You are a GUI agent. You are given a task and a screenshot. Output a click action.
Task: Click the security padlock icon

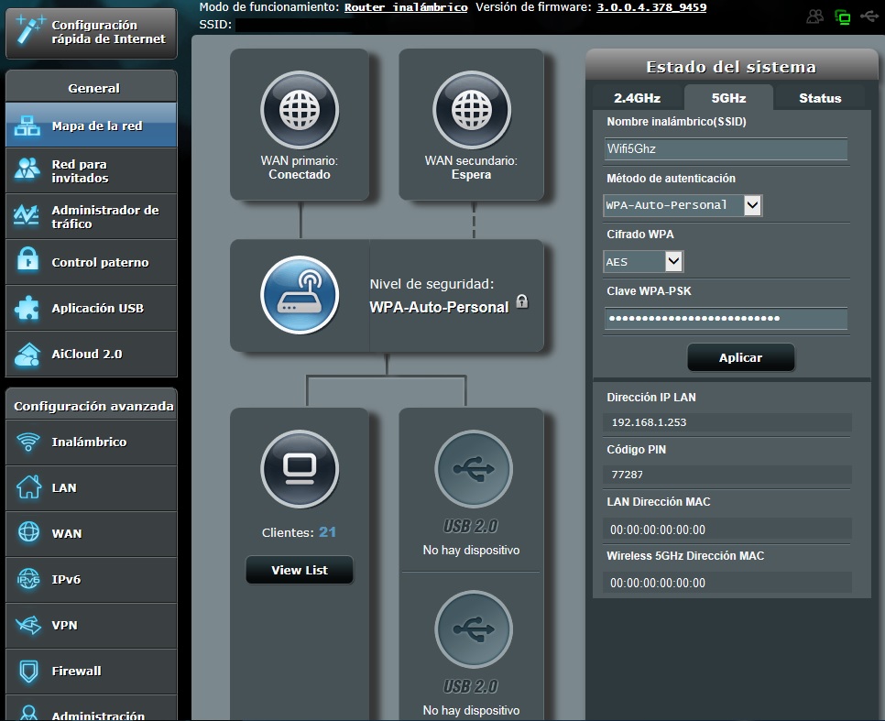(522, 301)
